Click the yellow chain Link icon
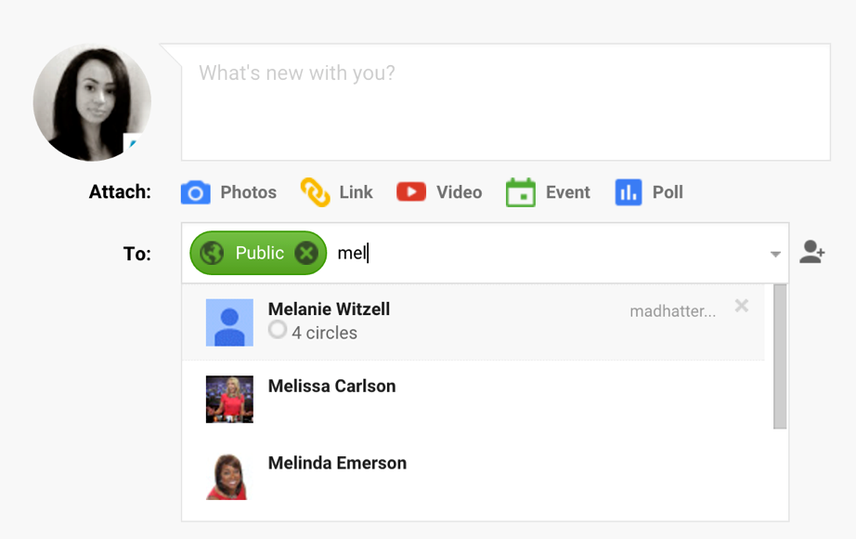 point(316,192)
